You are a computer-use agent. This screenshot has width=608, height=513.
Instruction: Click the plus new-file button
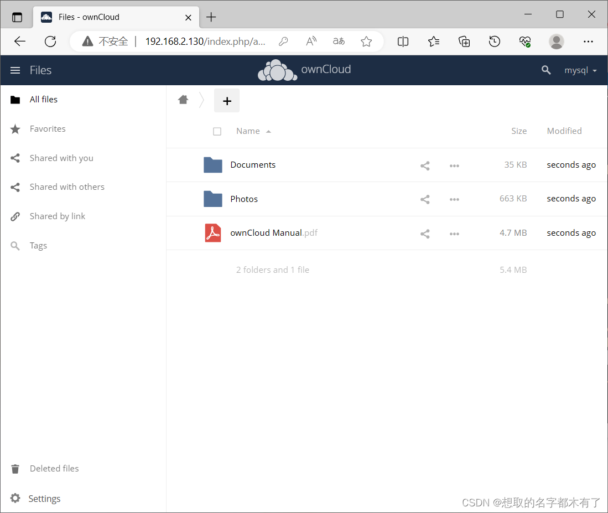(227, 101)
